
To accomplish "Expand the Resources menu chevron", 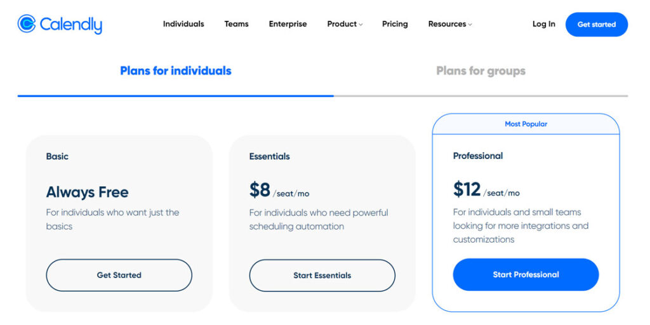I will 470,25.
